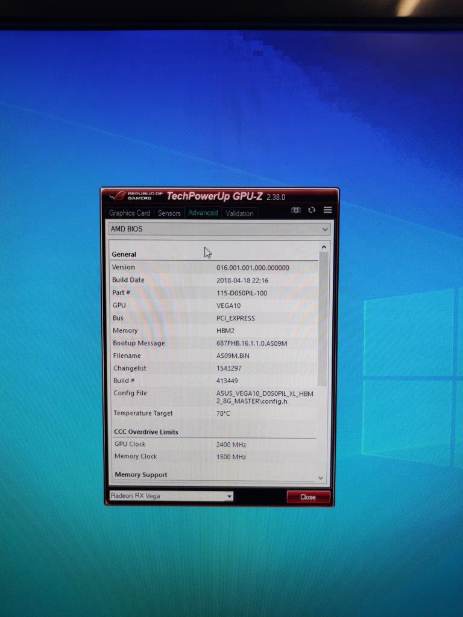
Task: Click the scrollbar up arrow
Action: (x=323, y=247)
